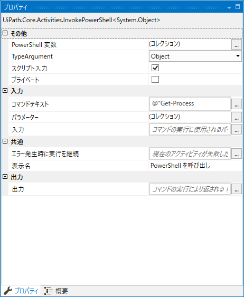Maximize the プロパティ panel

pyautogui.click(x=238, y=7)
